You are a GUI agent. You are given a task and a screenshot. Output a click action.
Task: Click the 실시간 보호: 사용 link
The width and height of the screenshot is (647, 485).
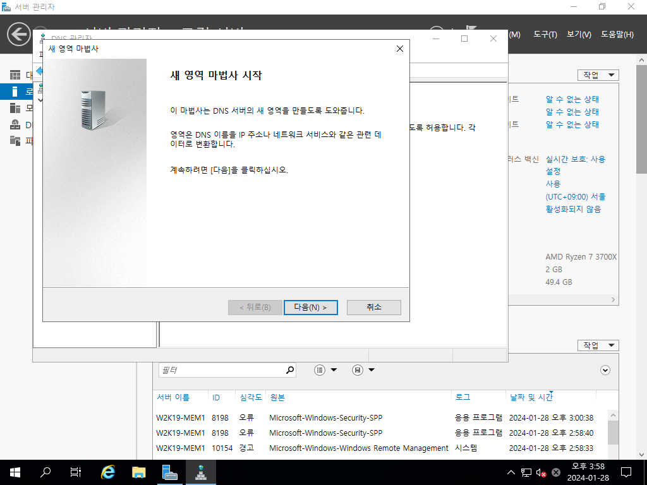(x=575, y=159)
